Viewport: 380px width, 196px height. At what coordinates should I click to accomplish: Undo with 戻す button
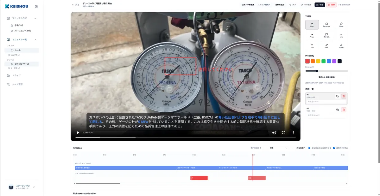(292, 5)
